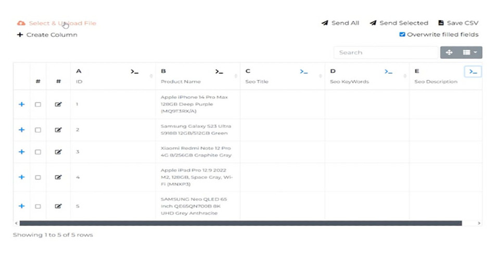Edit row 2 using the pencil icon
This screenshot has height=260, width=497.
(x=58, y=130)
